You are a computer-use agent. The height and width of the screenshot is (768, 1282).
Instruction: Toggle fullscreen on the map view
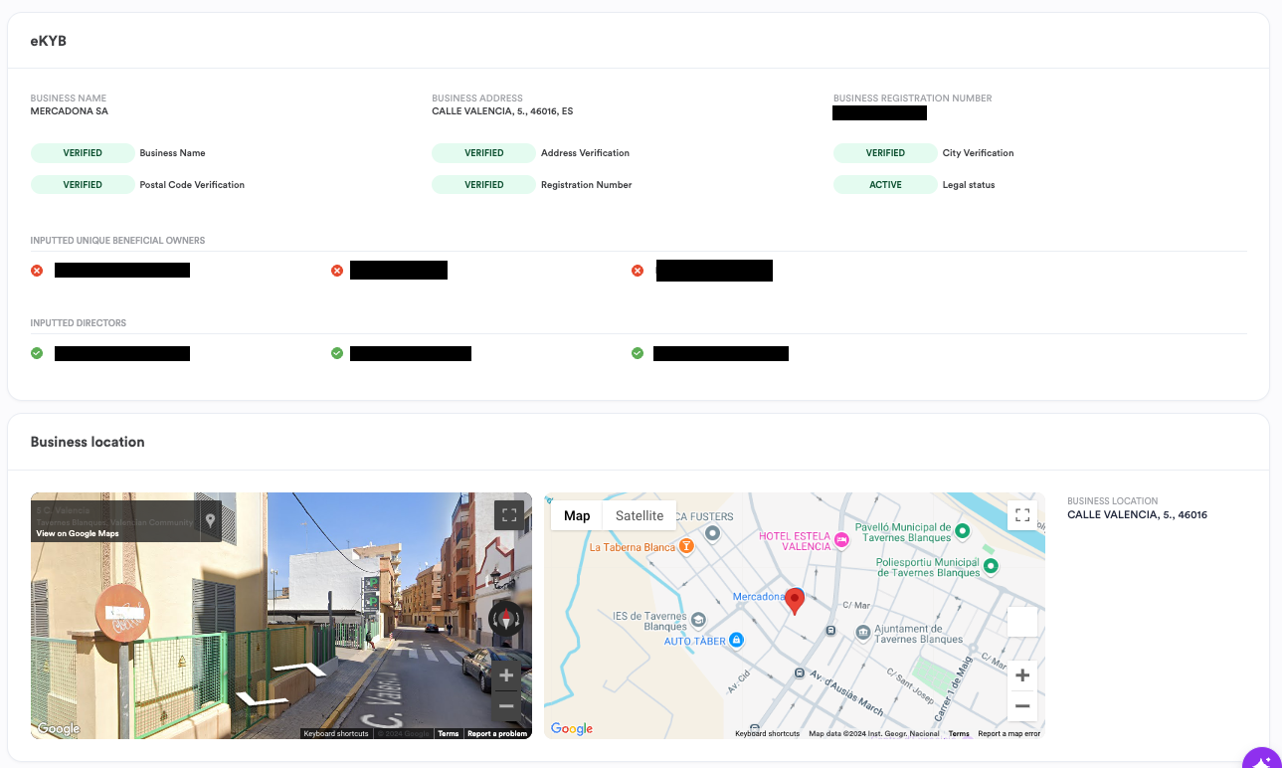pyautogui.click(x=1022, y=515)
